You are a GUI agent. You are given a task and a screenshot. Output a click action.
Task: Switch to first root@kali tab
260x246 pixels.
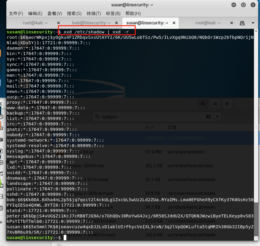(x=35, y=23)
